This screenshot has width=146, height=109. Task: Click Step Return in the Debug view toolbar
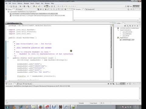56,9
